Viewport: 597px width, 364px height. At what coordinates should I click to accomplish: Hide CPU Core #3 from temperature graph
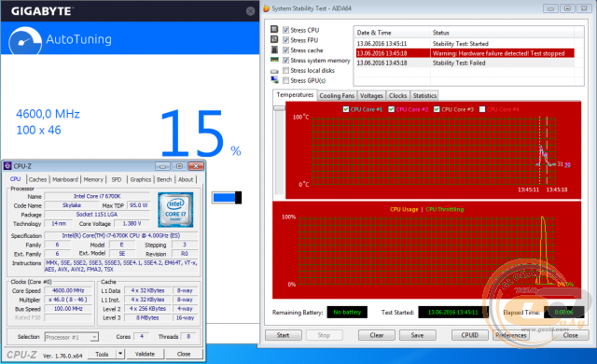tap(437, 109)
